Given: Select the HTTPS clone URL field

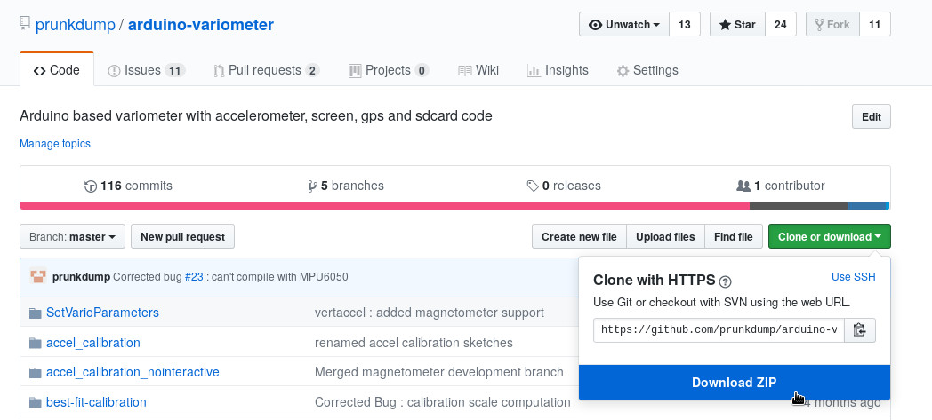Looking at the screenshot, I should click(x=719, y=330).
